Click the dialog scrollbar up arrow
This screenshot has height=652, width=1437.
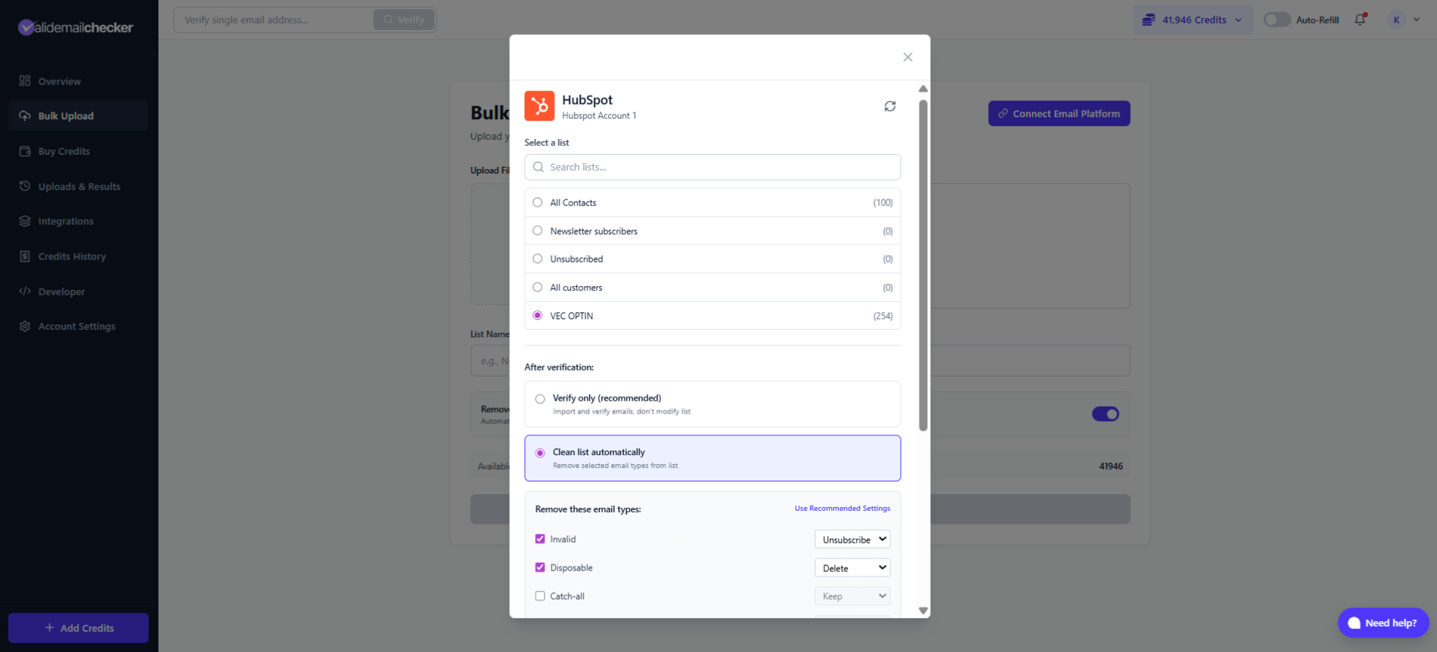[923, 88]
